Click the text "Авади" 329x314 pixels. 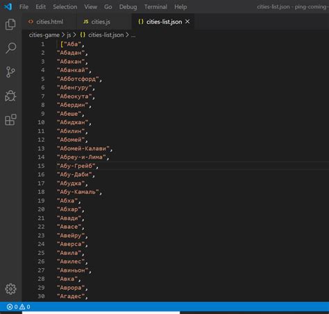[69, 218]
